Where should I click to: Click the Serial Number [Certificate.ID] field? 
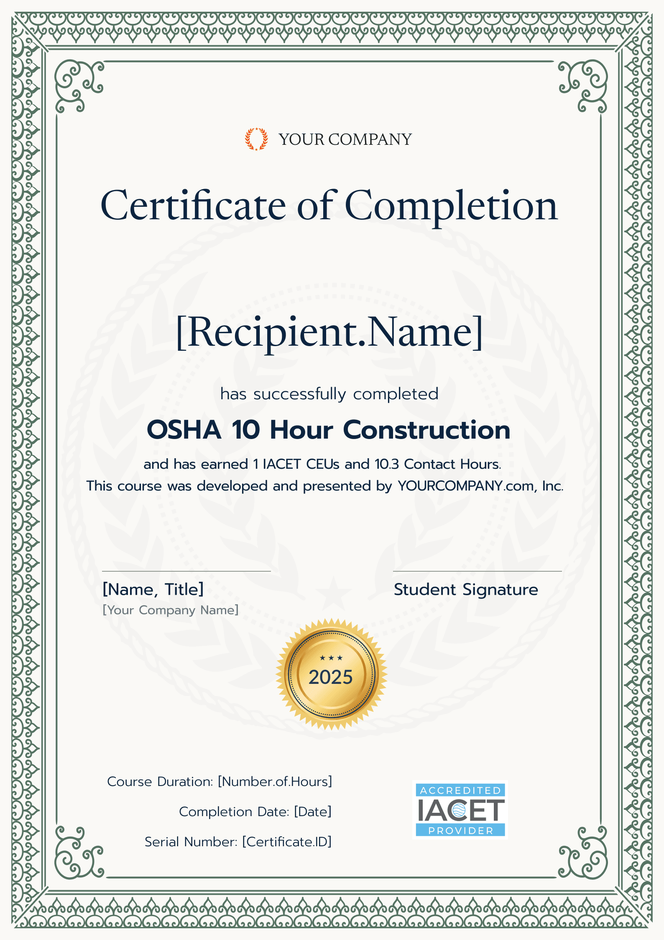click(x=238, y=842)
